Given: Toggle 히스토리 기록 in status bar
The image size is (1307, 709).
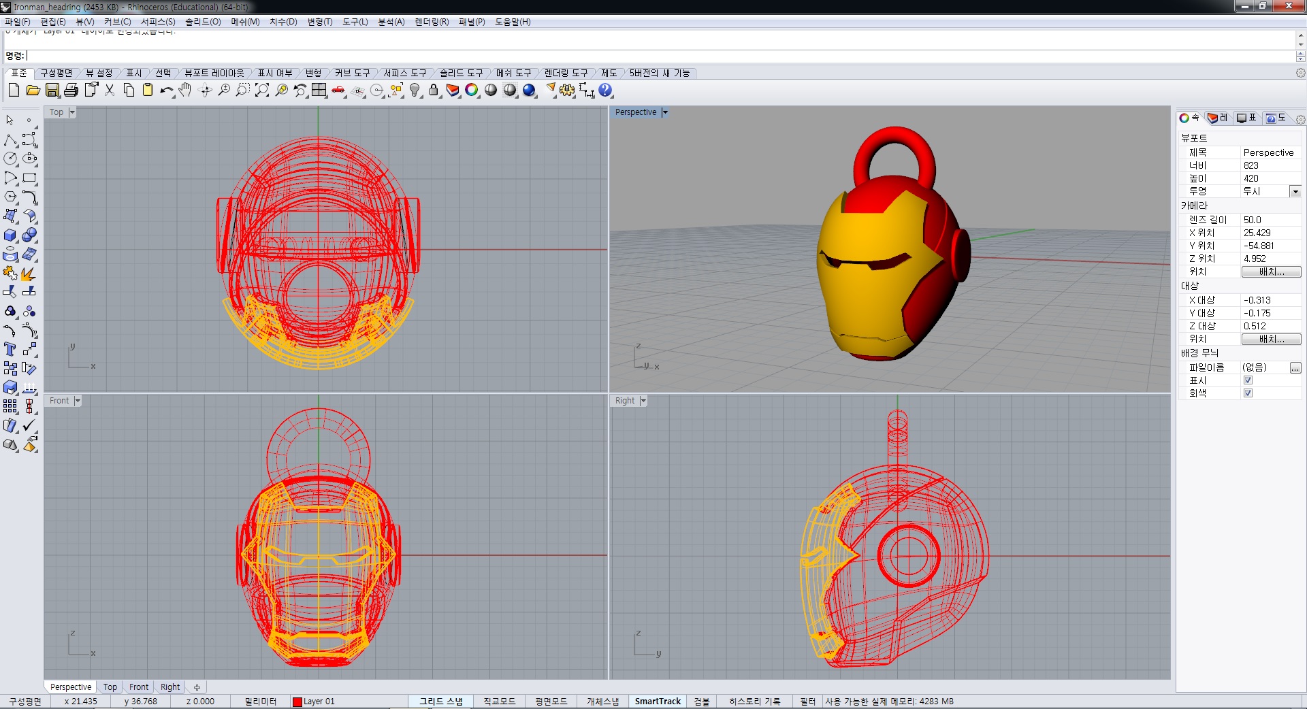Looking at the screenshot, I should coord(755,702).
